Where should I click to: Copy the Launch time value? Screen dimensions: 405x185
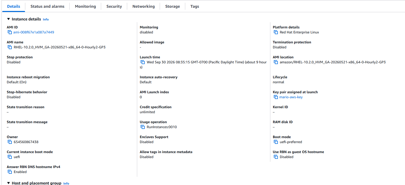click(143, 62)
